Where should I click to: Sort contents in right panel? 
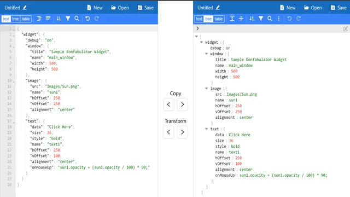[252, 19]
